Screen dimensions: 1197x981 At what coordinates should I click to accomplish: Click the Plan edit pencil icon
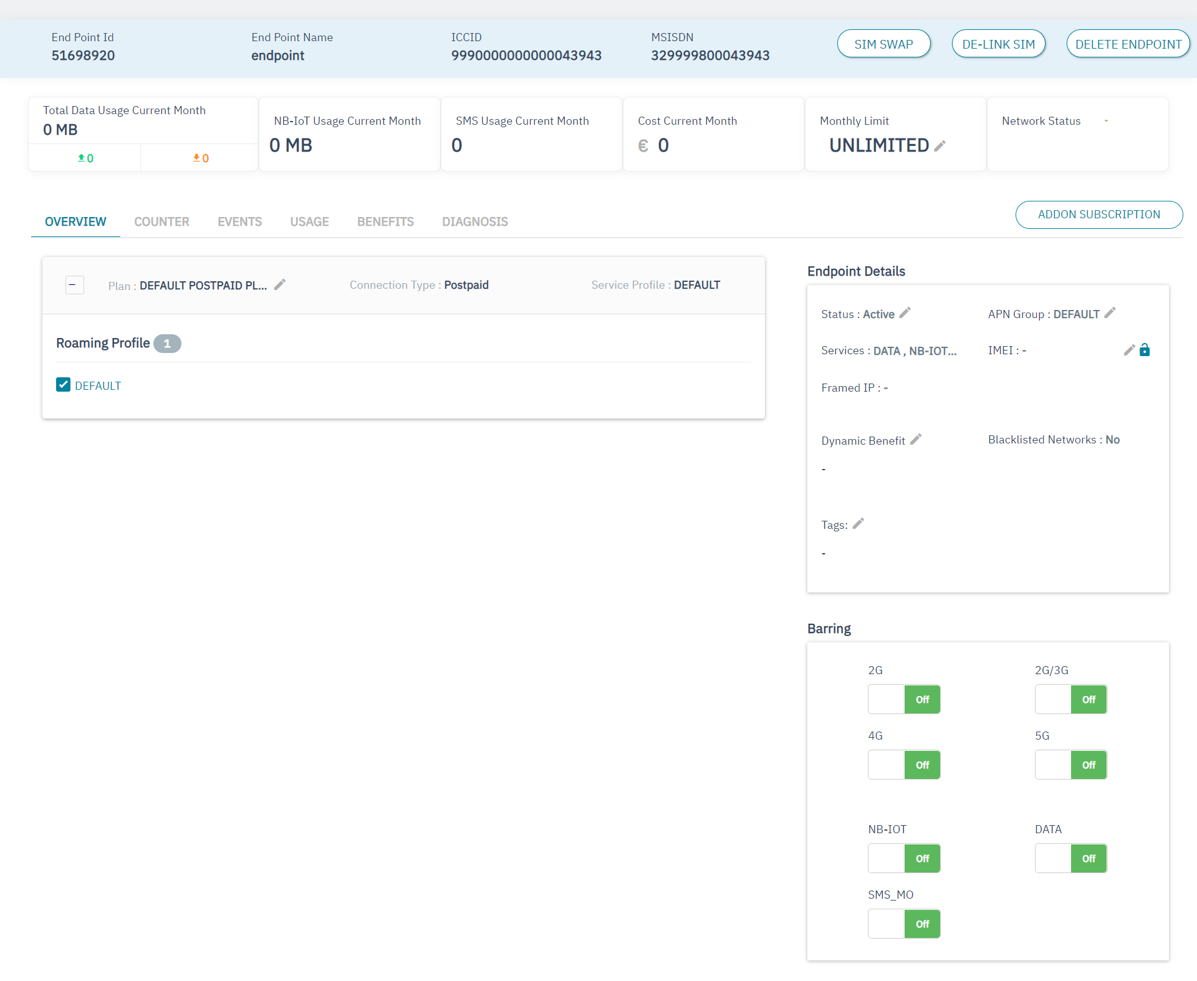click(280, 284)
